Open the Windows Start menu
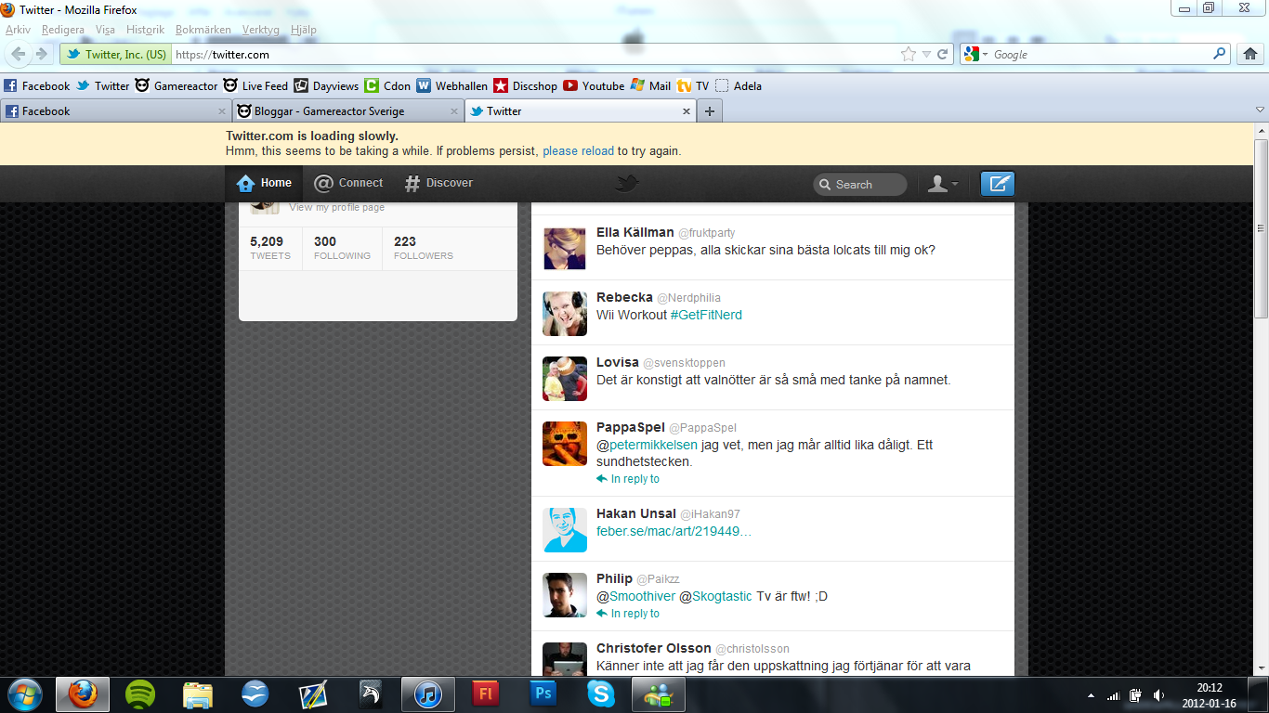This screenshot has width=1269, height=713. tap(24, 694)
